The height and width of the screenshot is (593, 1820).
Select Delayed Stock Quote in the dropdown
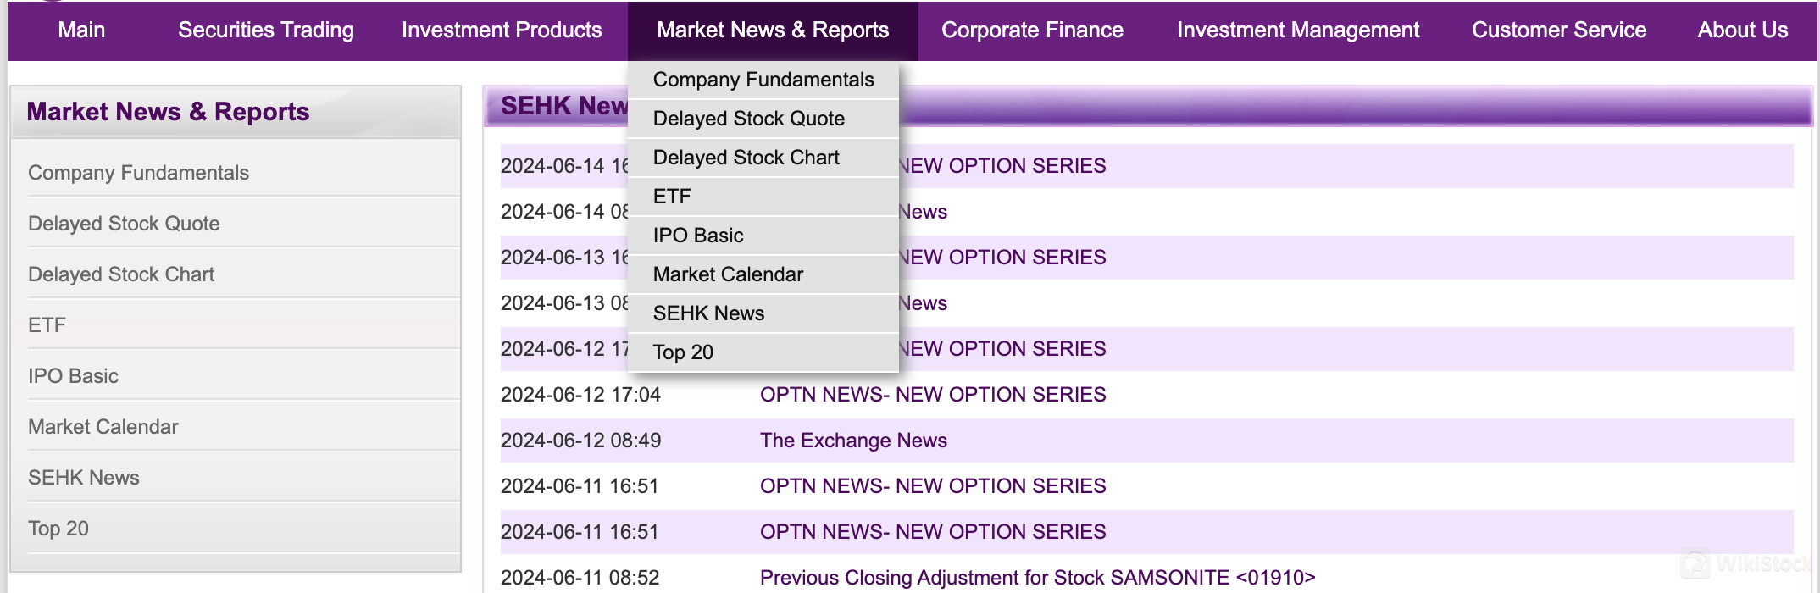click(x=748, y=119)
